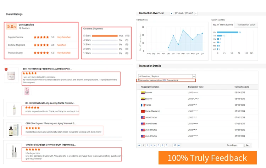This screenshot has height=168, width=266.
Task: Open OEM/ODM Organic Whitening Vitamin C title
Action: 51,123
